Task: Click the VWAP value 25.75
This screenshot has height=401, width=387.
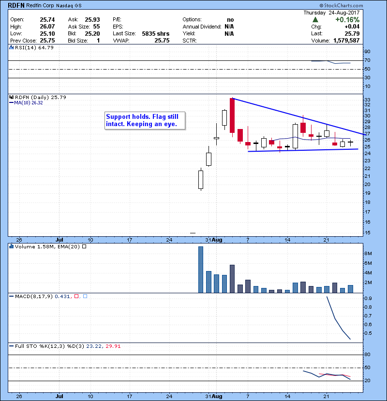Action: click(x=162, y=41)
